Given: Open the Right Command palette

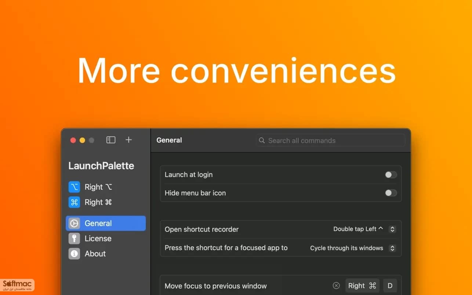Looking at the screenshot, I should [x=106, y=202].
